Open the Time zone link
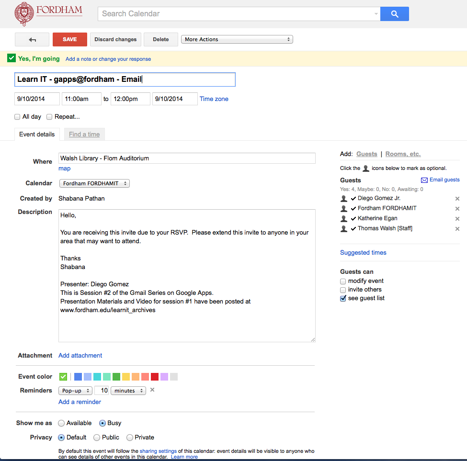The image size is (467, 461). point(214,99)
